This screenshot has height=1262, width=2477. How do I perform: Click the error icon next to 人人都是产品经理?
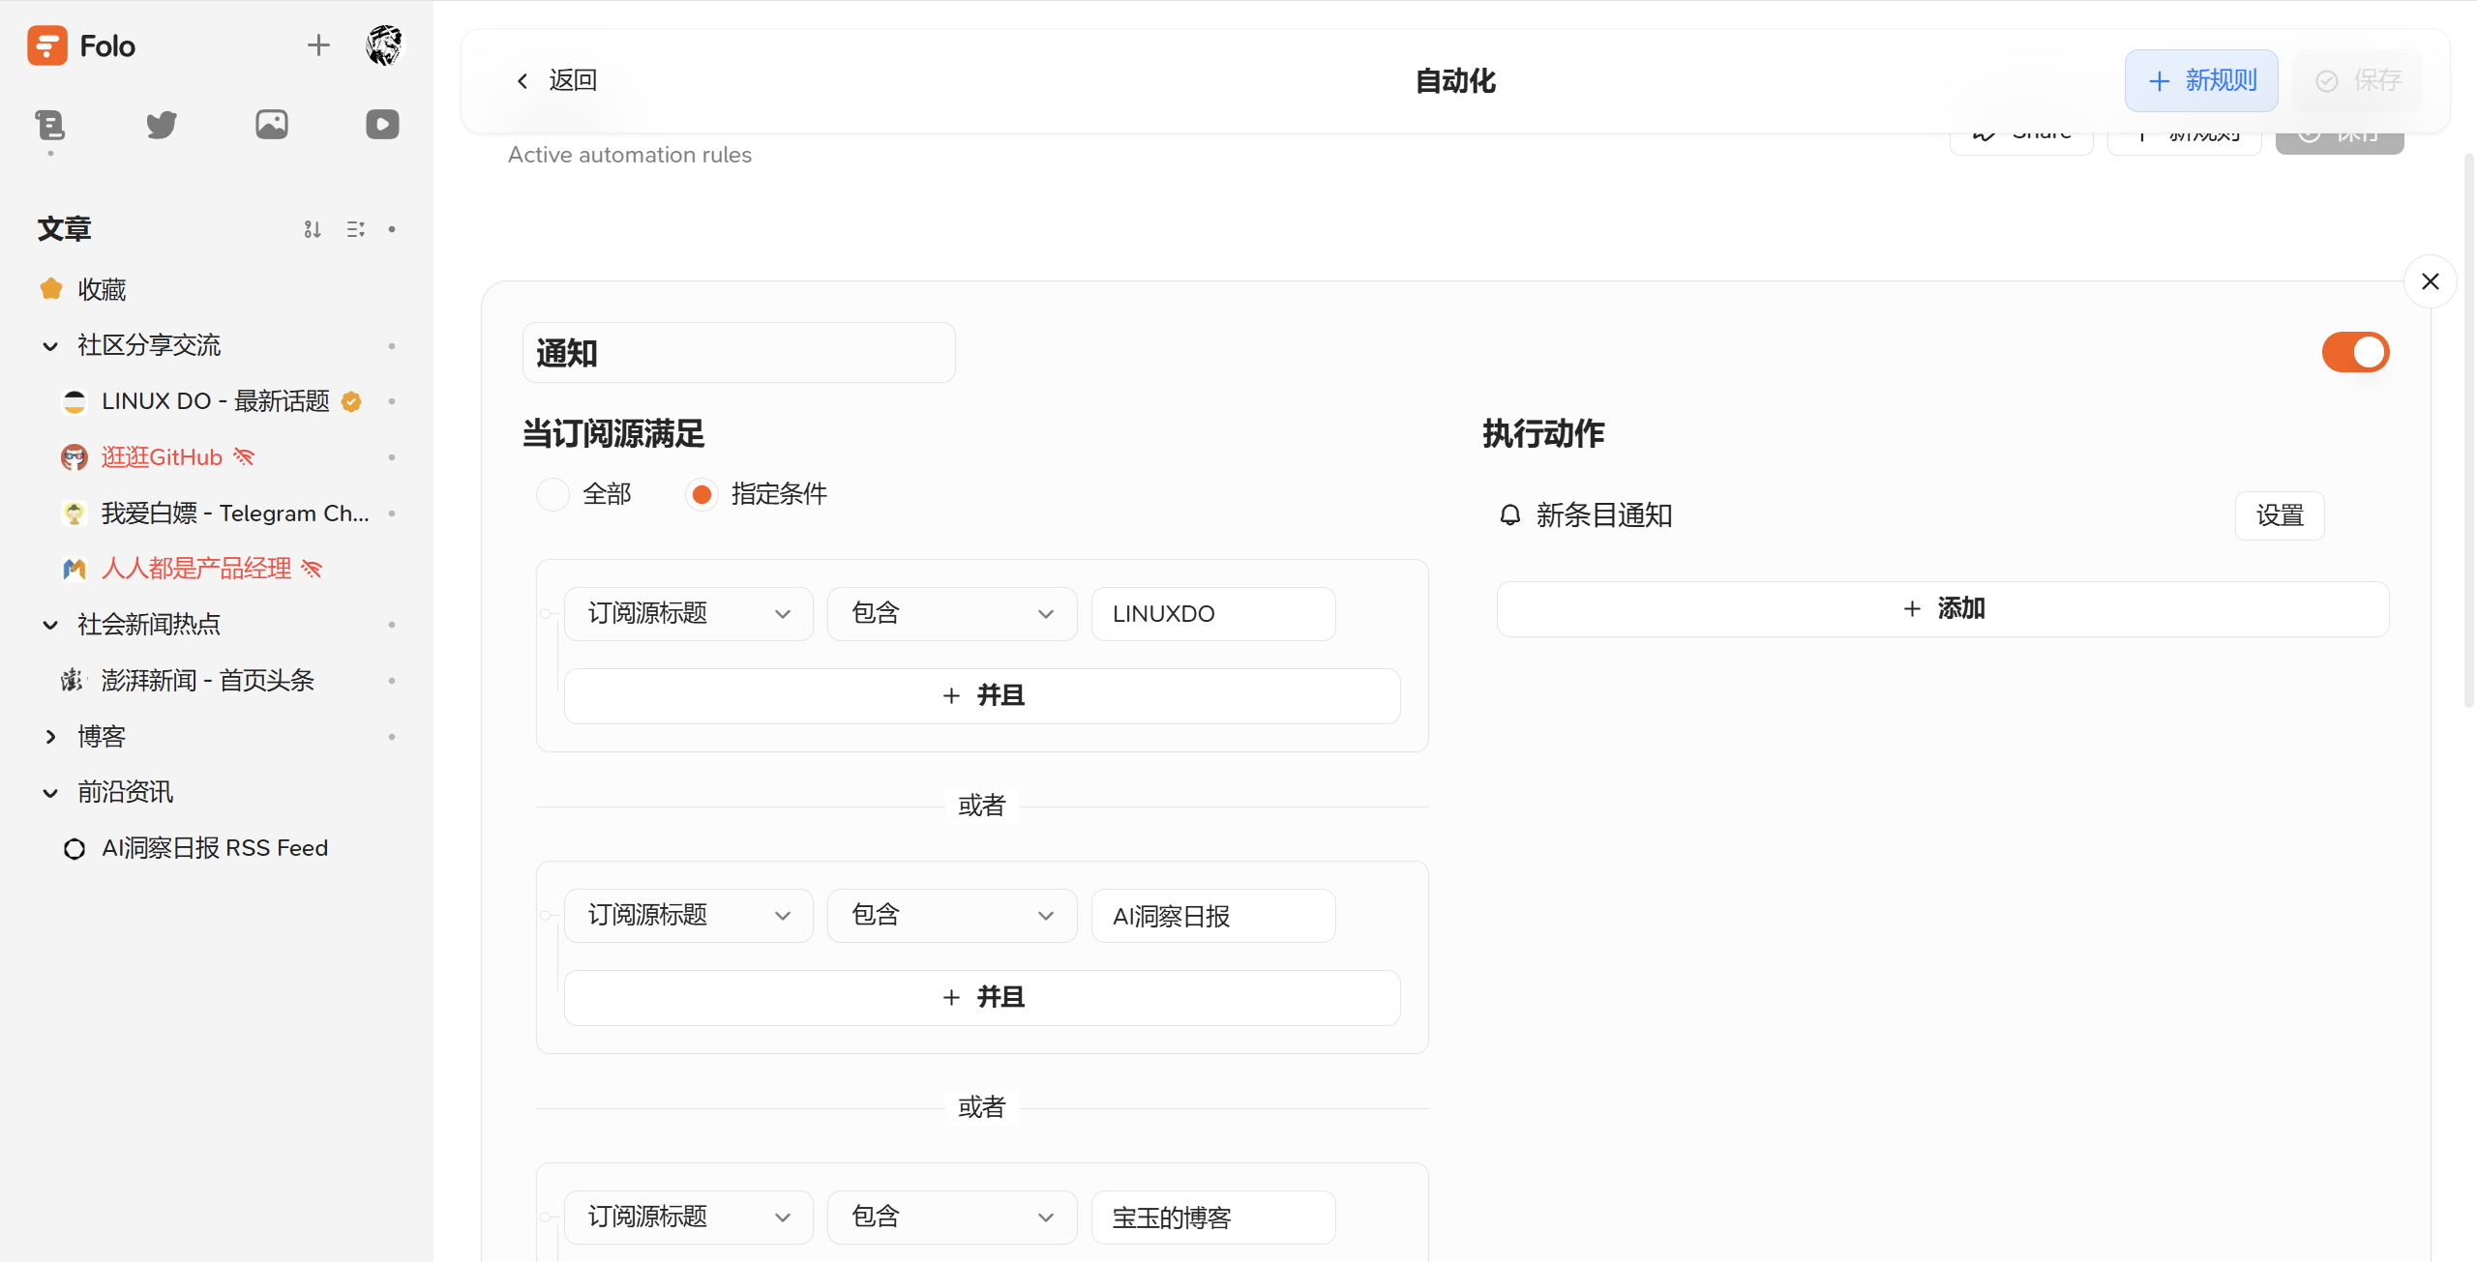tap(312, 569)
